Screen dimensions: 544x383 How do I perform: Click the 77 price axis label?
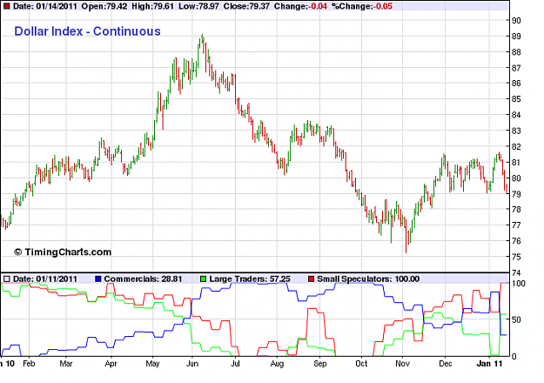pyautogui.click(x=516, y=225)
